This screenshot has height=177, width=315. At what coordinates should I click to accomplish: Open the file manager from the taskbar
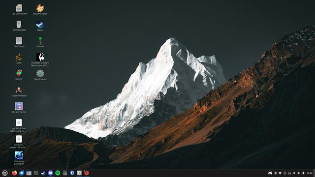click(29, 173)
